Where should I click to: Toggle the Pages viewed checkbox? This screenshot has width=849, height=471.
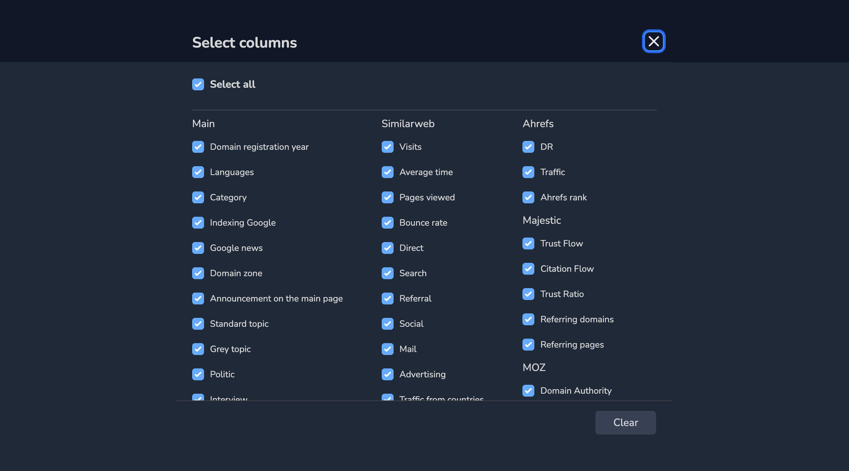pyautogui.click(x=387, y=197)
